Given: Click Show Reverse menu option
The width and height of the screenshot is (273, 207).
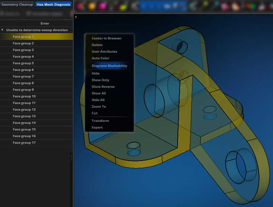Looking at the screenshot, I should point(103,87).
